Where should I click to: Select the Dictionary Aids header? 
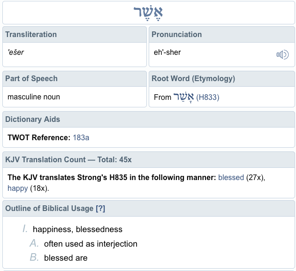(33, 120)
